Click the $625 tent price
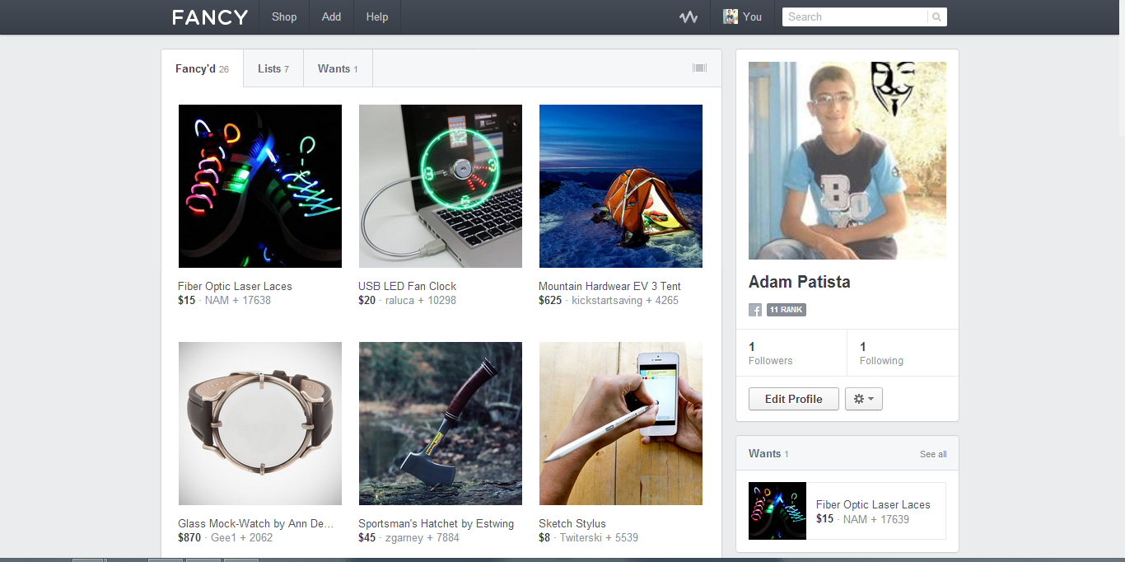The width and height of the screenshot is (1125, 562). 550,300
